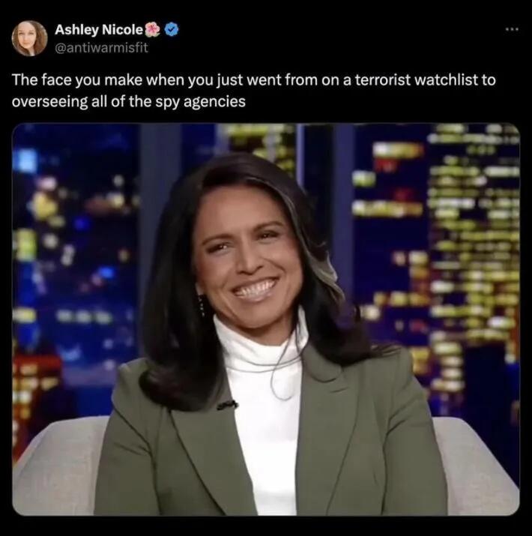Open the three-dot more options menu
Screen dimensions: 532x536
[x=513, y=30]
